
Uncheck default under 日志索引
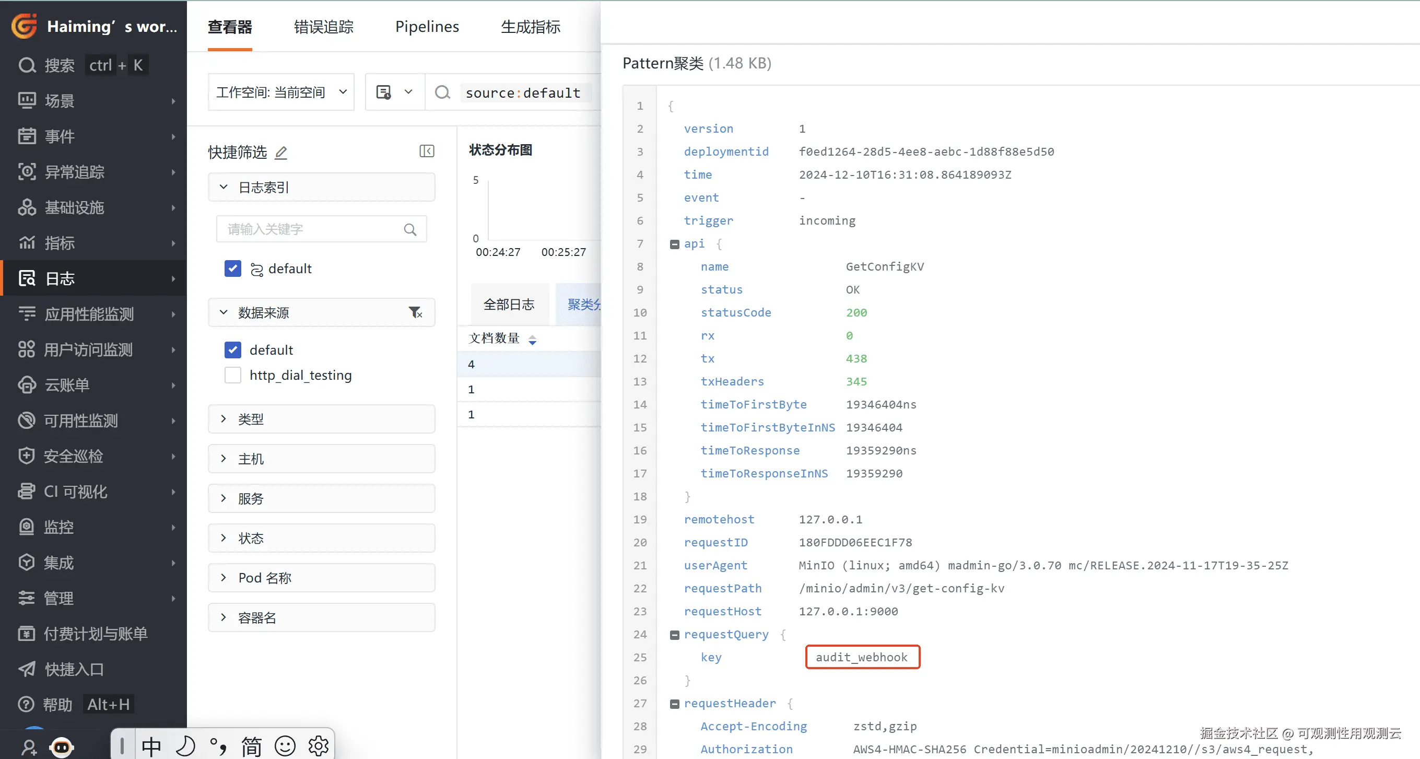click(x=232, y=268)
